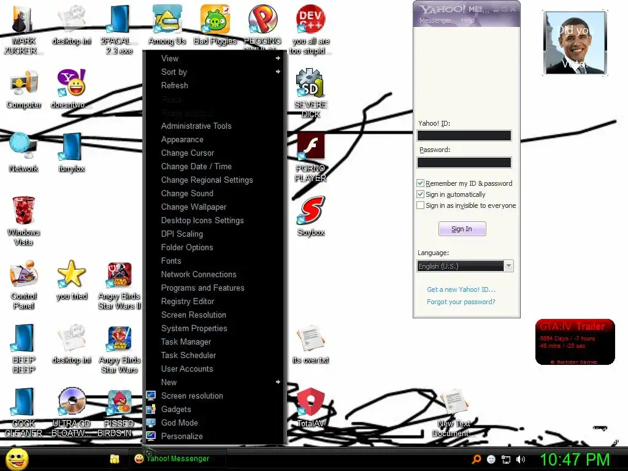Open the ULTRA CD BLOATW disc icon
The image size is (628, 471).
pos(71,412)
